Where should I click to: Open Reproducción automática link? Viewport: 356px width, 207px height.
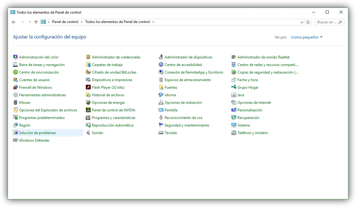(113, 125)
